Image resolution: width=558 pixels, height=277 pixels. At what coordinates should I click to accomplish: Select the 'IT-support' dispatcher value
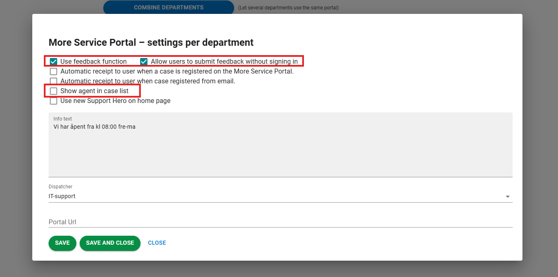pos(62,196)
